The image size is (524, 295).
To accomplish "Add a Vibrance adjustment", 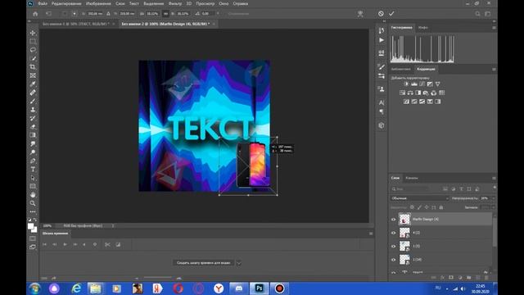I will pyautogui.click(x=438, y=84).
